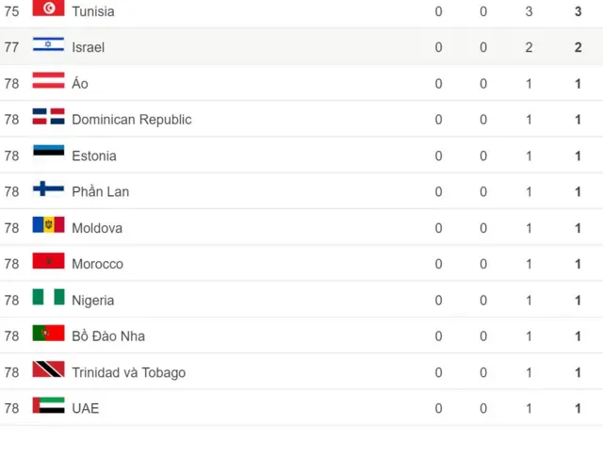Click the Finland flag beside Phần Lan
Screen dimensions: 603x457
pyautogui.click(x=48, y=188)
